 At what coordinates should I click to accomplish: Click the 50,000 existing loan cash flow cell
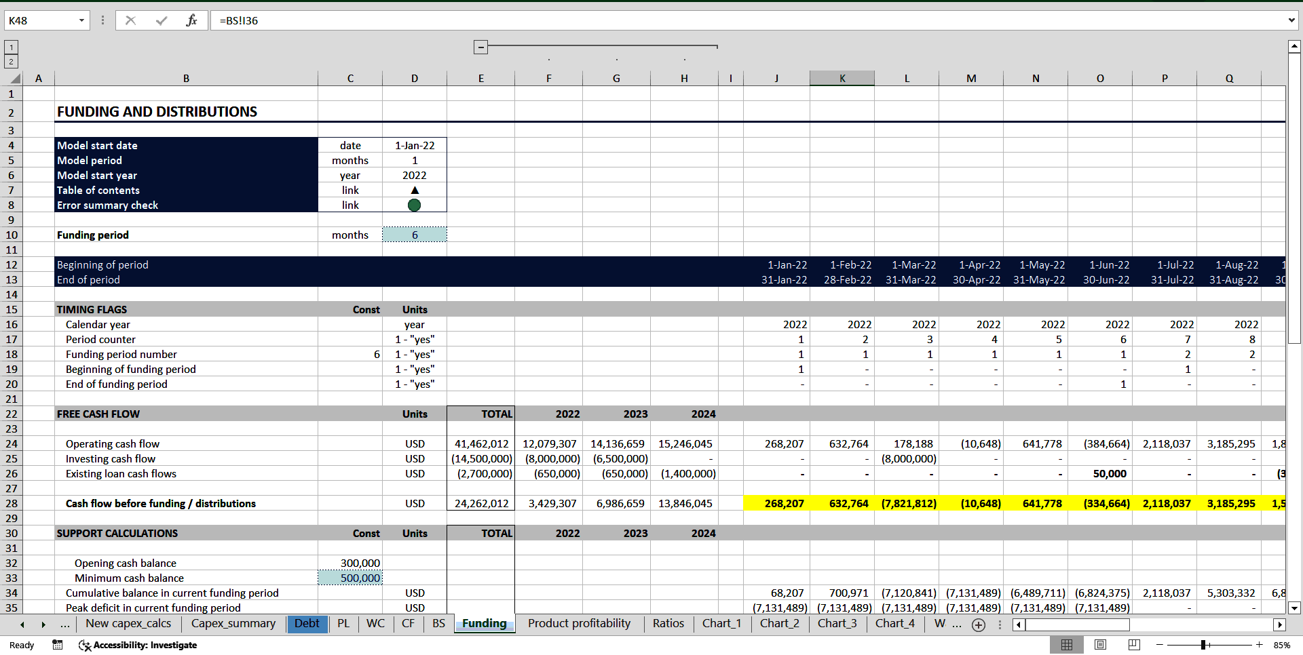point(1100,473)
